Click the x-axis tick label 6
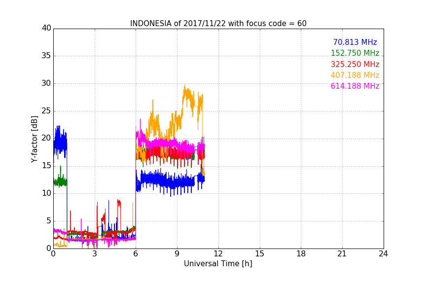Screen dimensions: 426x284 point(136,254)
